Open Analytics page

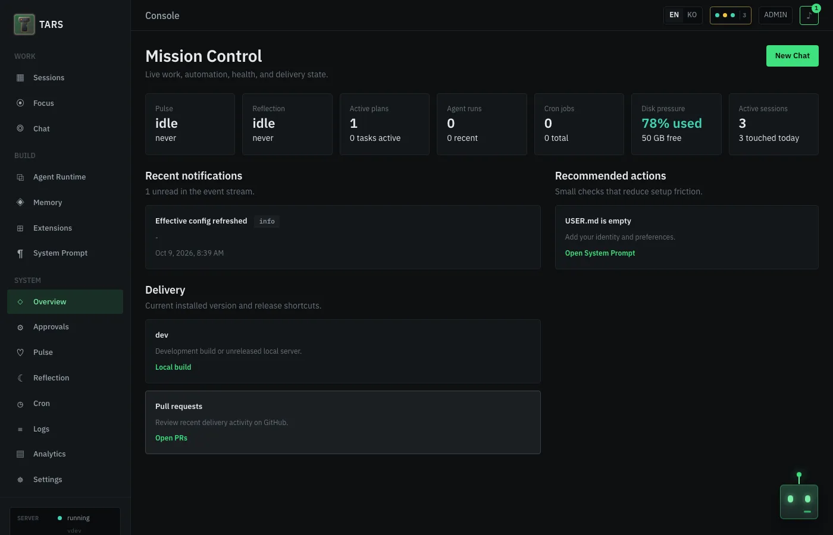pos(65,454)
